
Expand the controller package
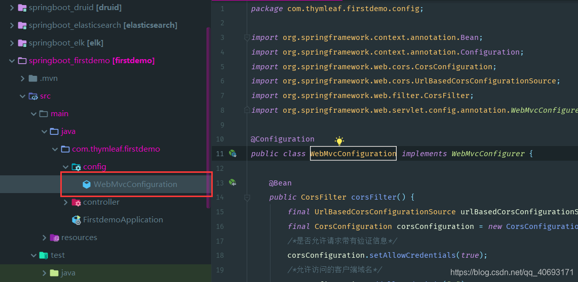tap(65, 202)
